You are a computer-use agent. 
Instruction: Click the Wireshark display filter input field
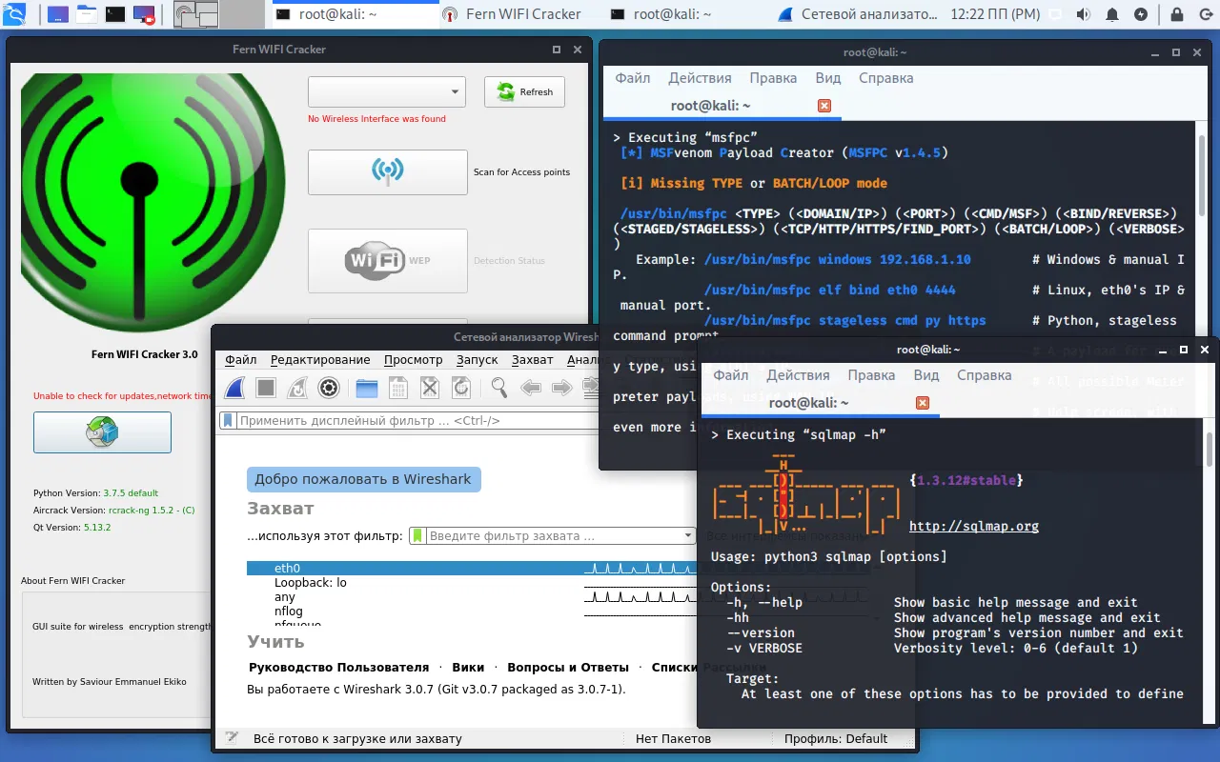tap(419, 420)
